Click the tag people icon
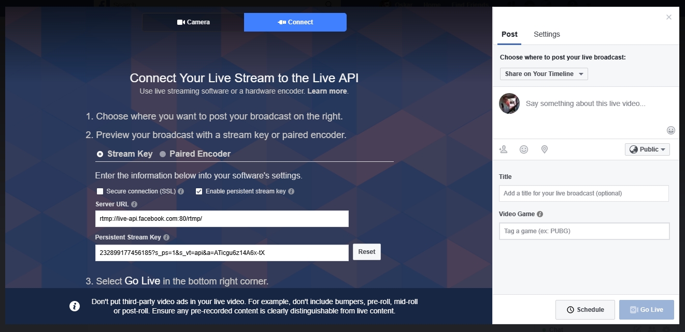 pyautogui.click(x=503, y=149)
